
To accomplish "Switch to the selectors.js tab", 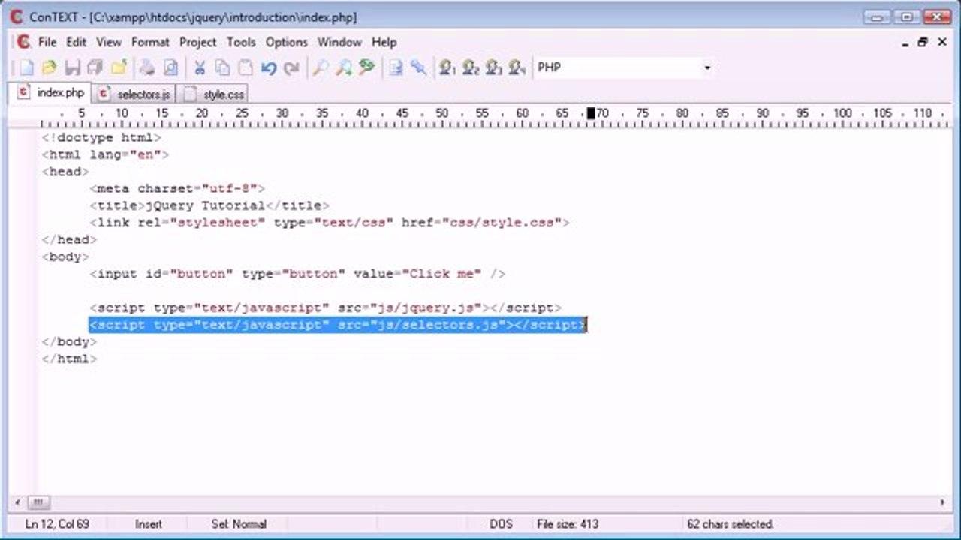I will click(134, 94).
